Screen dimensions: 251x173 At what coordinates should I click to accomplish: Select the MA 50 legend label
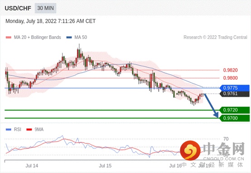(x=81, y=37)
